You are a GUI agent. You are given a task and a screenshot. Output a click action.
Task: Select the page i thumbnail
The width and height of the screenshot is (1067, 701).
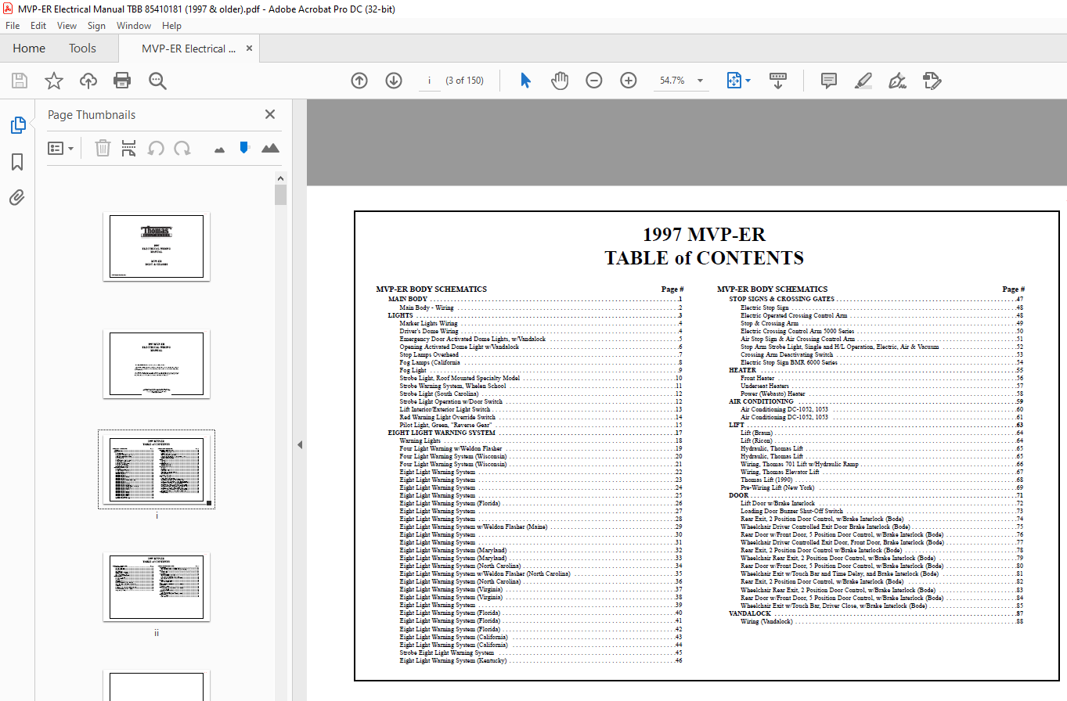(x=157, y=469)
